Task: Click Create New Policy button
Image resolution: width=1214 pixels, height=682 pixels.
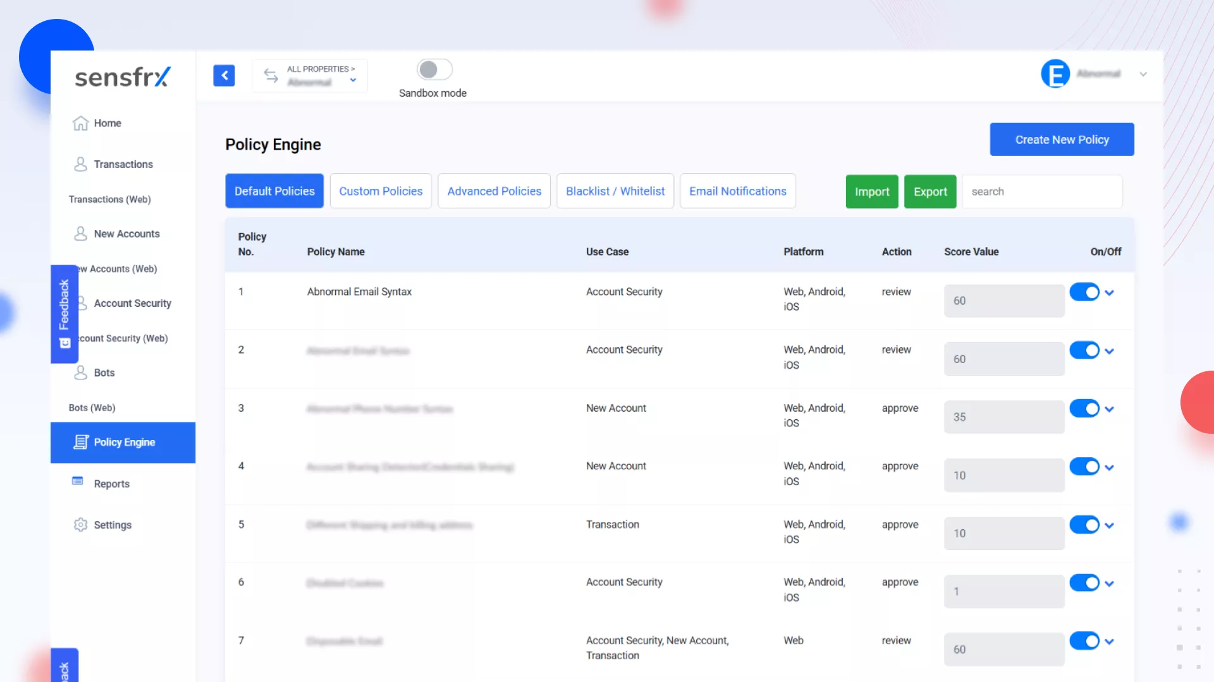Action: [x=1062, y=140]
